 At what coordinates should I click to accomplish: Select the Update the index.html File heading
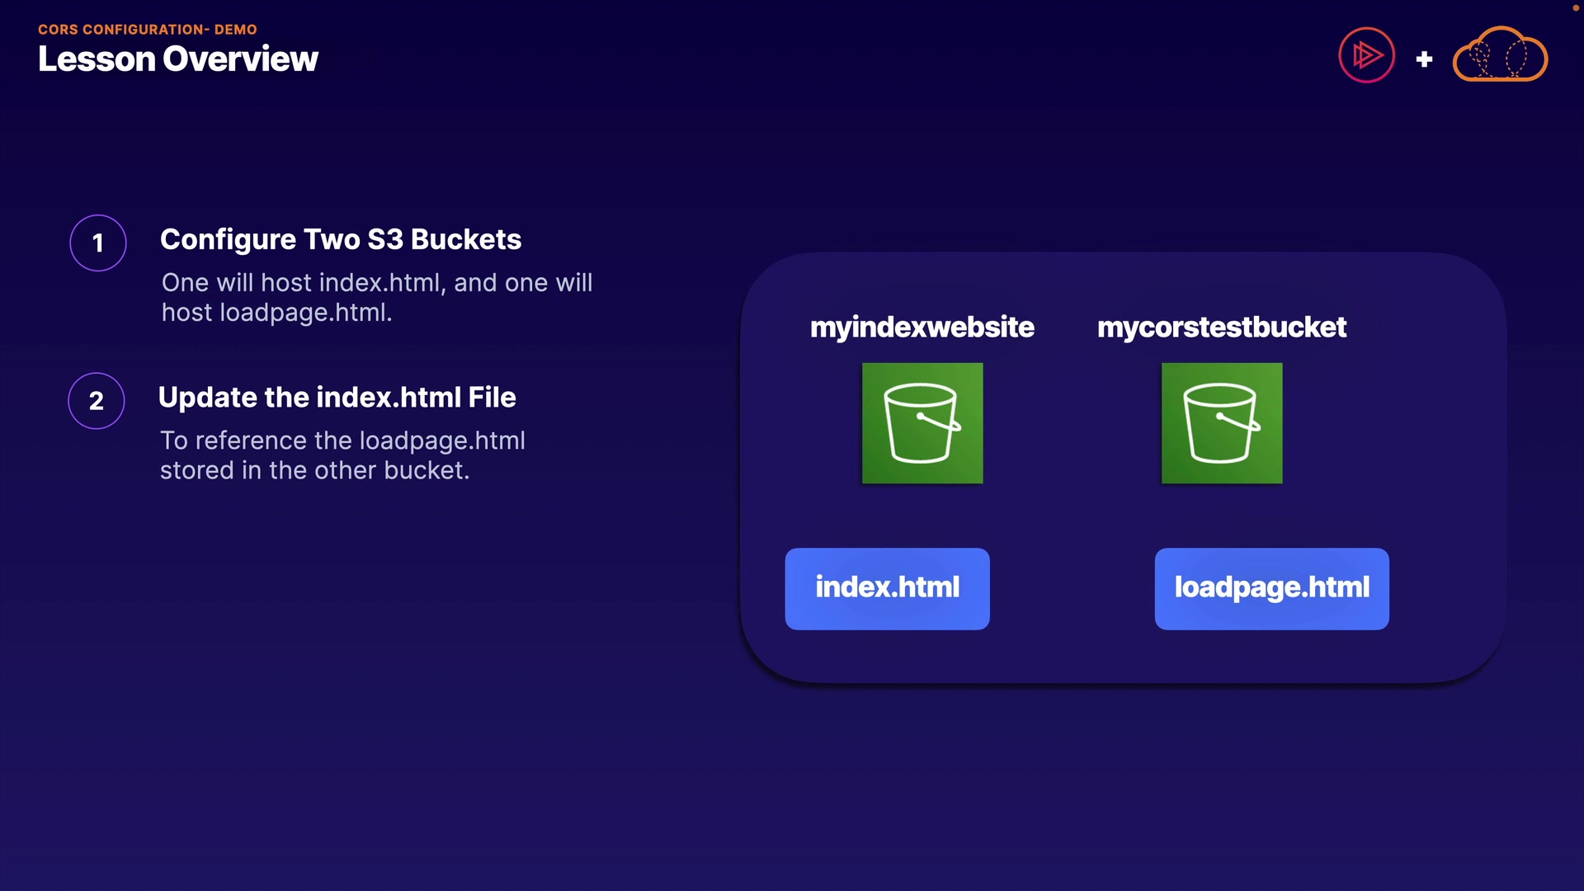tap(337, 397)
